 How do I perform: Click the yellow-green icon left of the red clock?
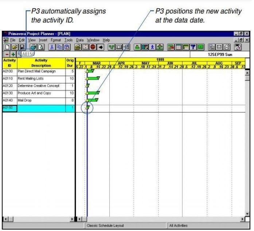pos(78,47)
